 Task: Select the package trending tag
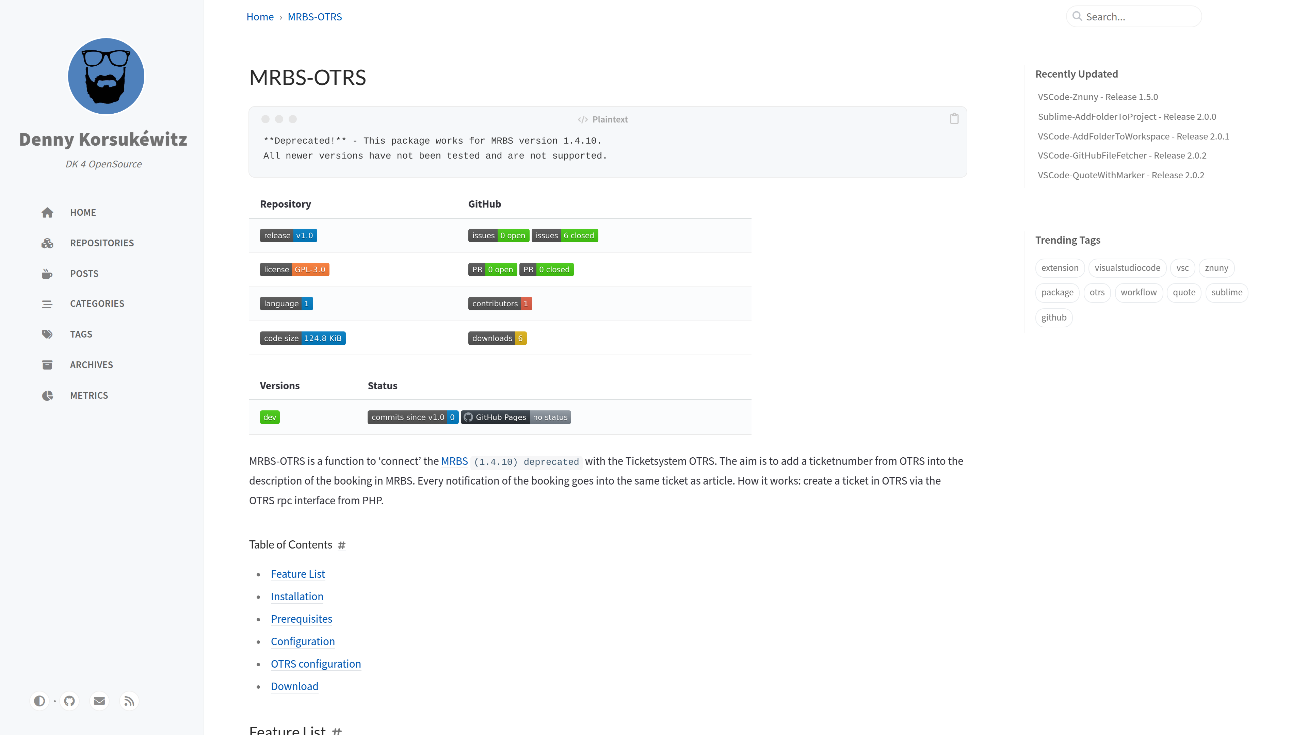1058,293
